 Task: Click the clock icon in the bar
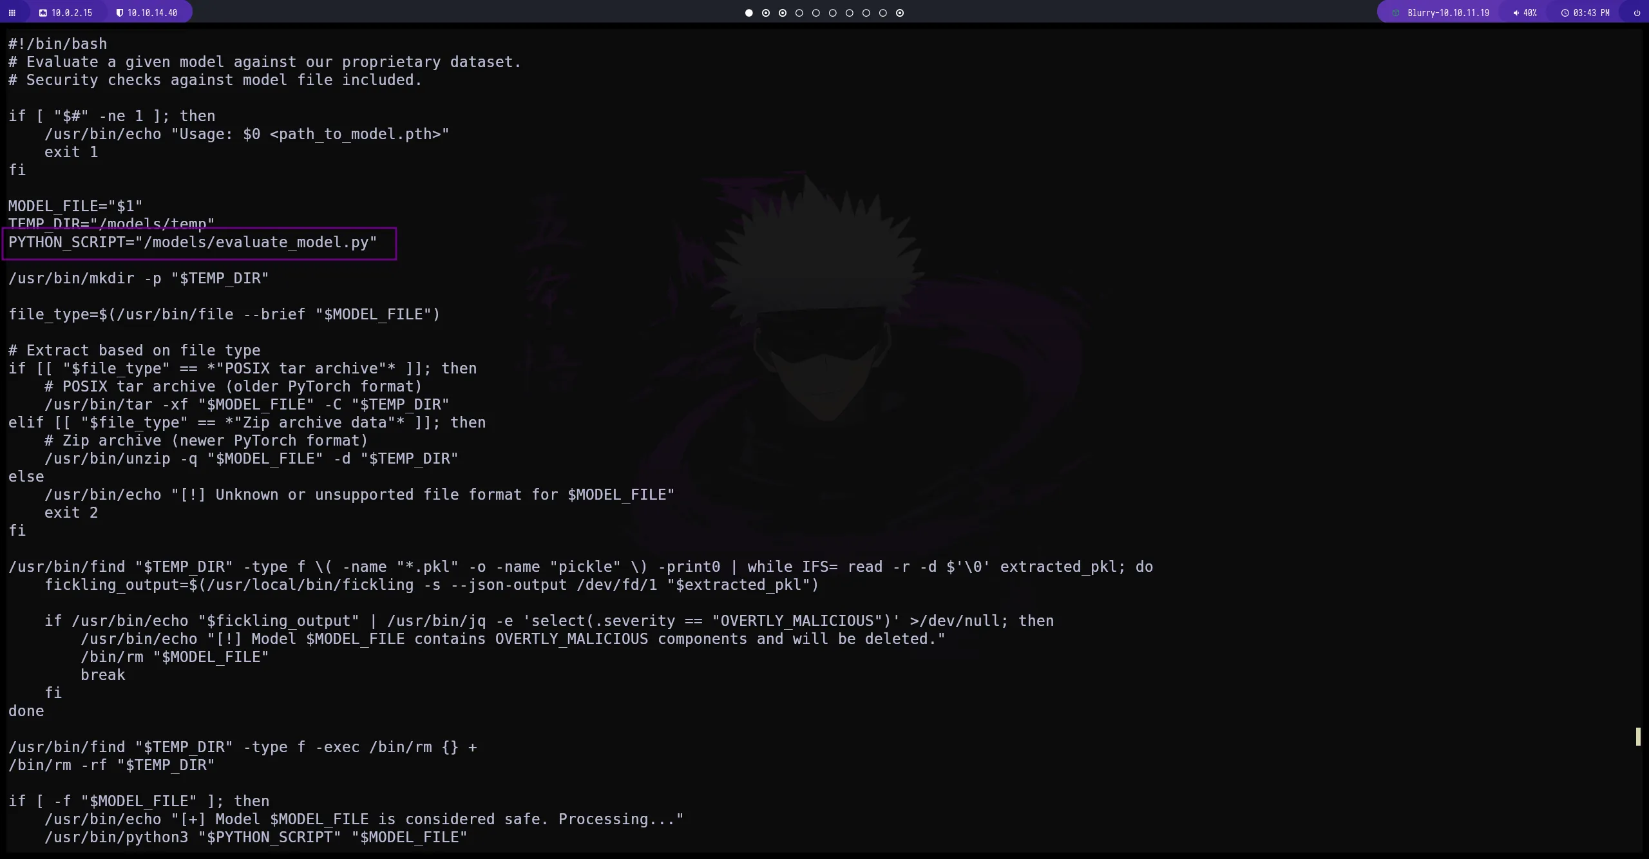click(1565, 13)
